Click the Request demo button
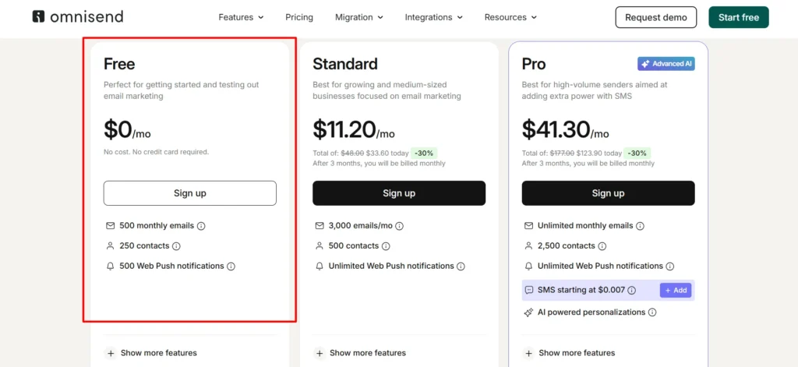The height and width of the screenshot is (367, 798). [x=656, y=17]
